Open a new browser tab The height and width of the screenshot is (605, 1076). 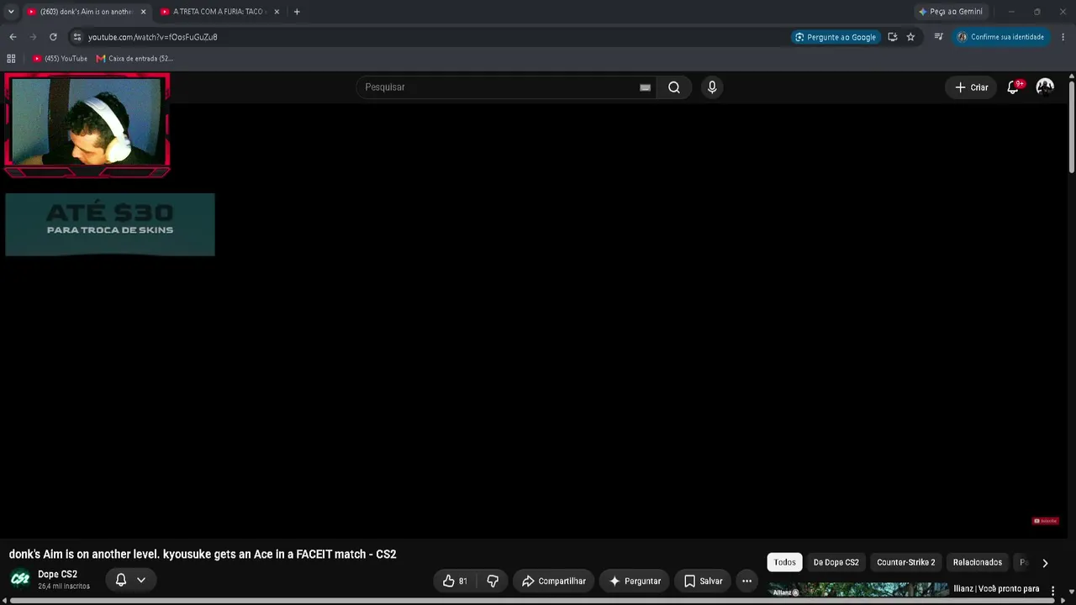coord(297,12)
